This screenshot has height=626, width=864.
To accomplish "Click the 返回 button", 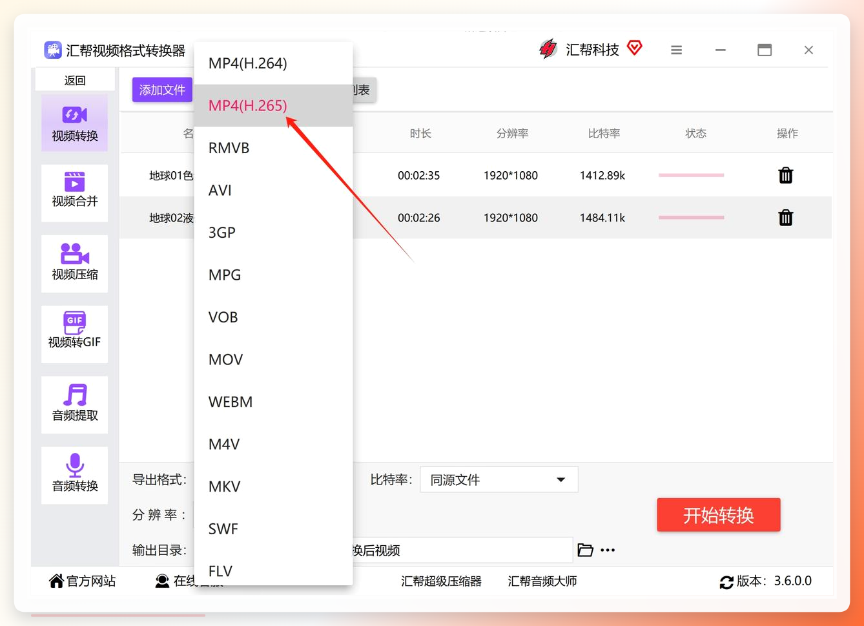I will [75, 80].
